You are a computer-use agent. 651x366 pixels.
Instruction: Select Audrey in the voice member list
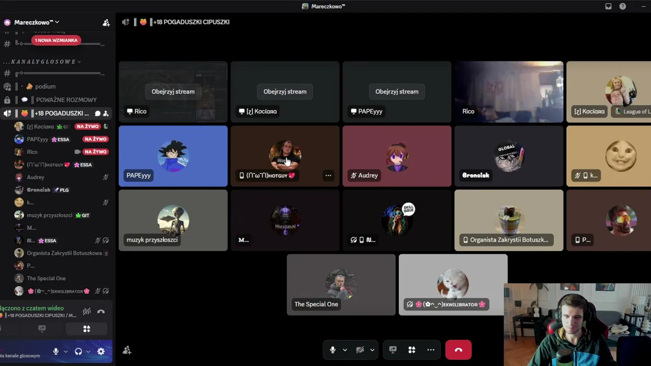click(36, 177)
